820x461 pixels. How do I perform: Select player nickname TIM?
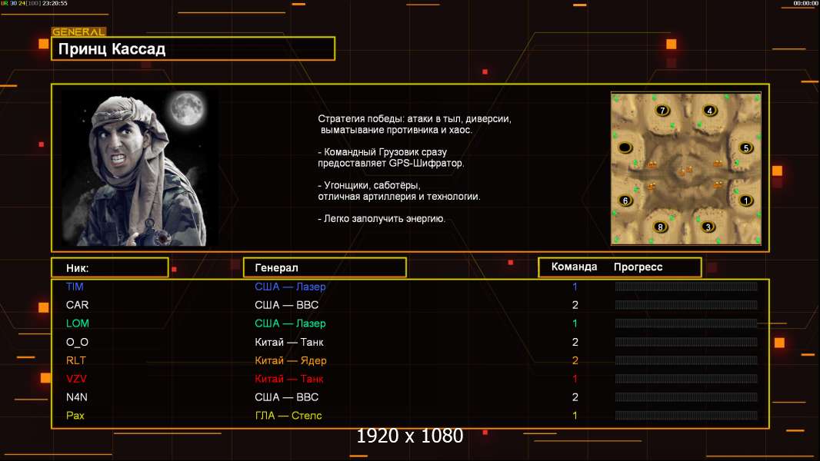(75, 287)
